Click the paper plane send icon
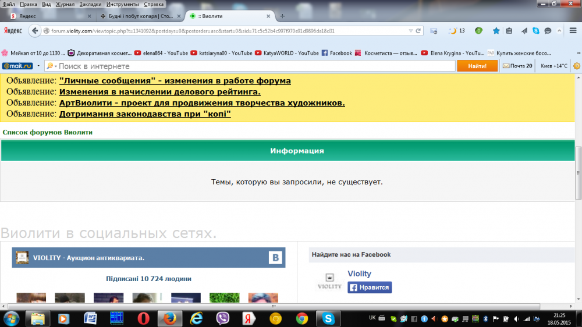This screenshot has height=327, width=582. [524, 31]
